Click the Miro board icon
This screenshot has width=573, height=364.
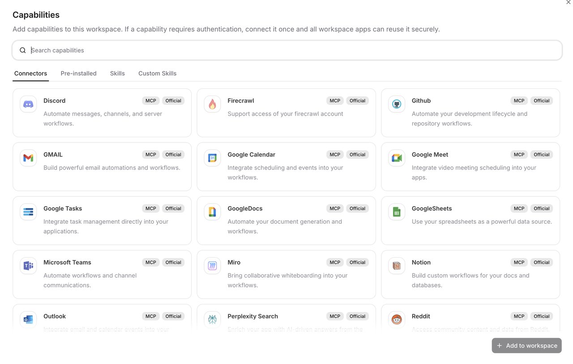click(212, 265)
